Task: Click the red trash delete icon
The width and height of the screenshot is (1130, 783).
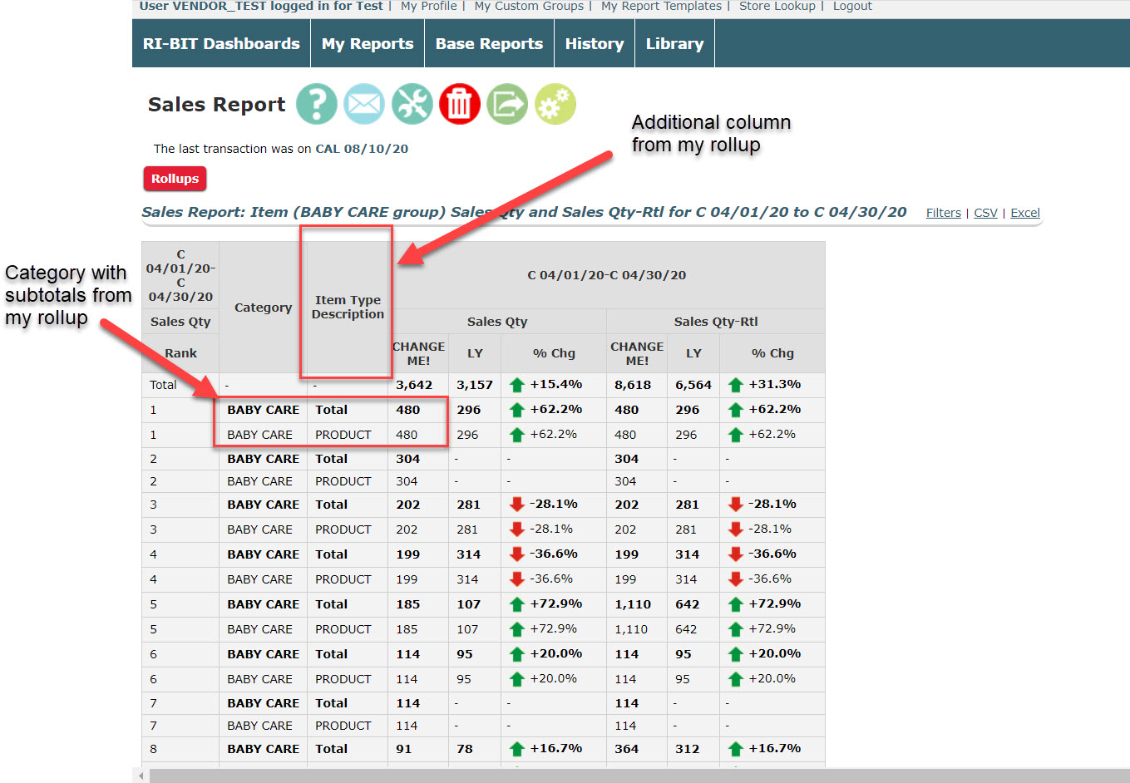Action: point(460,105)
